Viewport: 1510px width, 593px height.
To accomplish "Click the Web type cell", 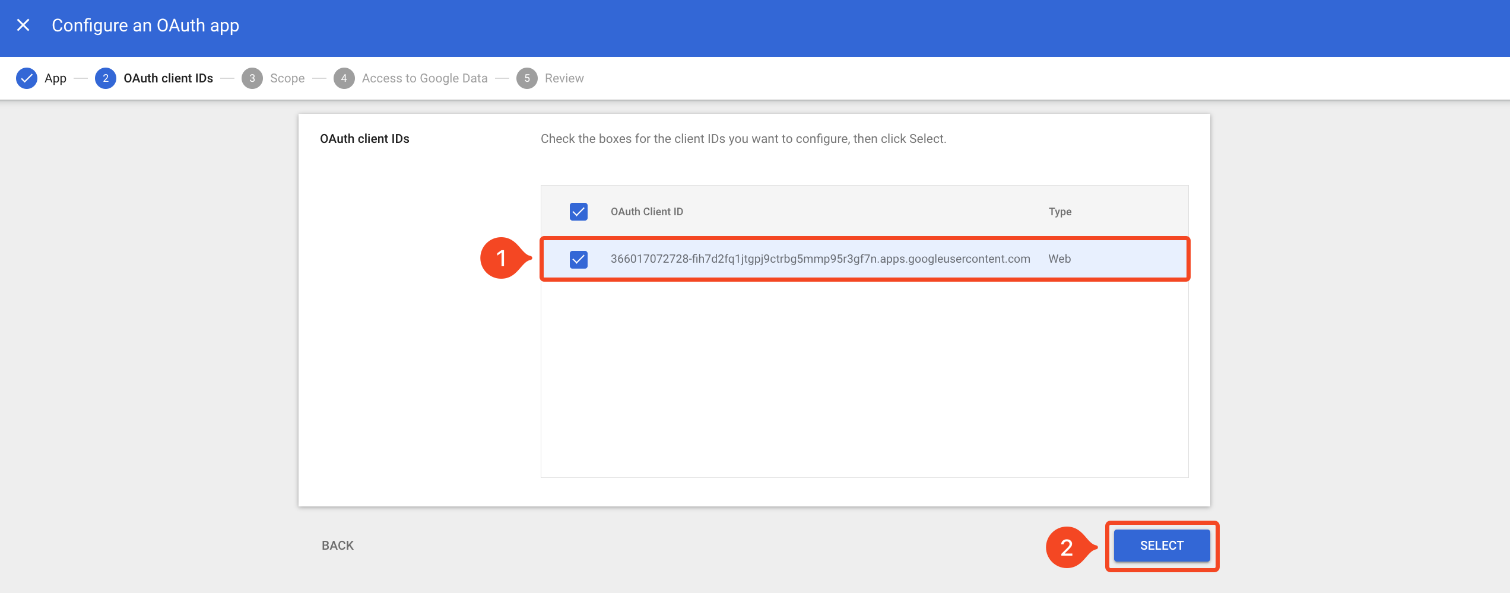I will (1059, 259).
